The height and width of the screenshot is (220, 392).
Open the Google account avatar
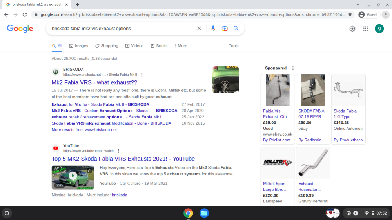point(379,29)
